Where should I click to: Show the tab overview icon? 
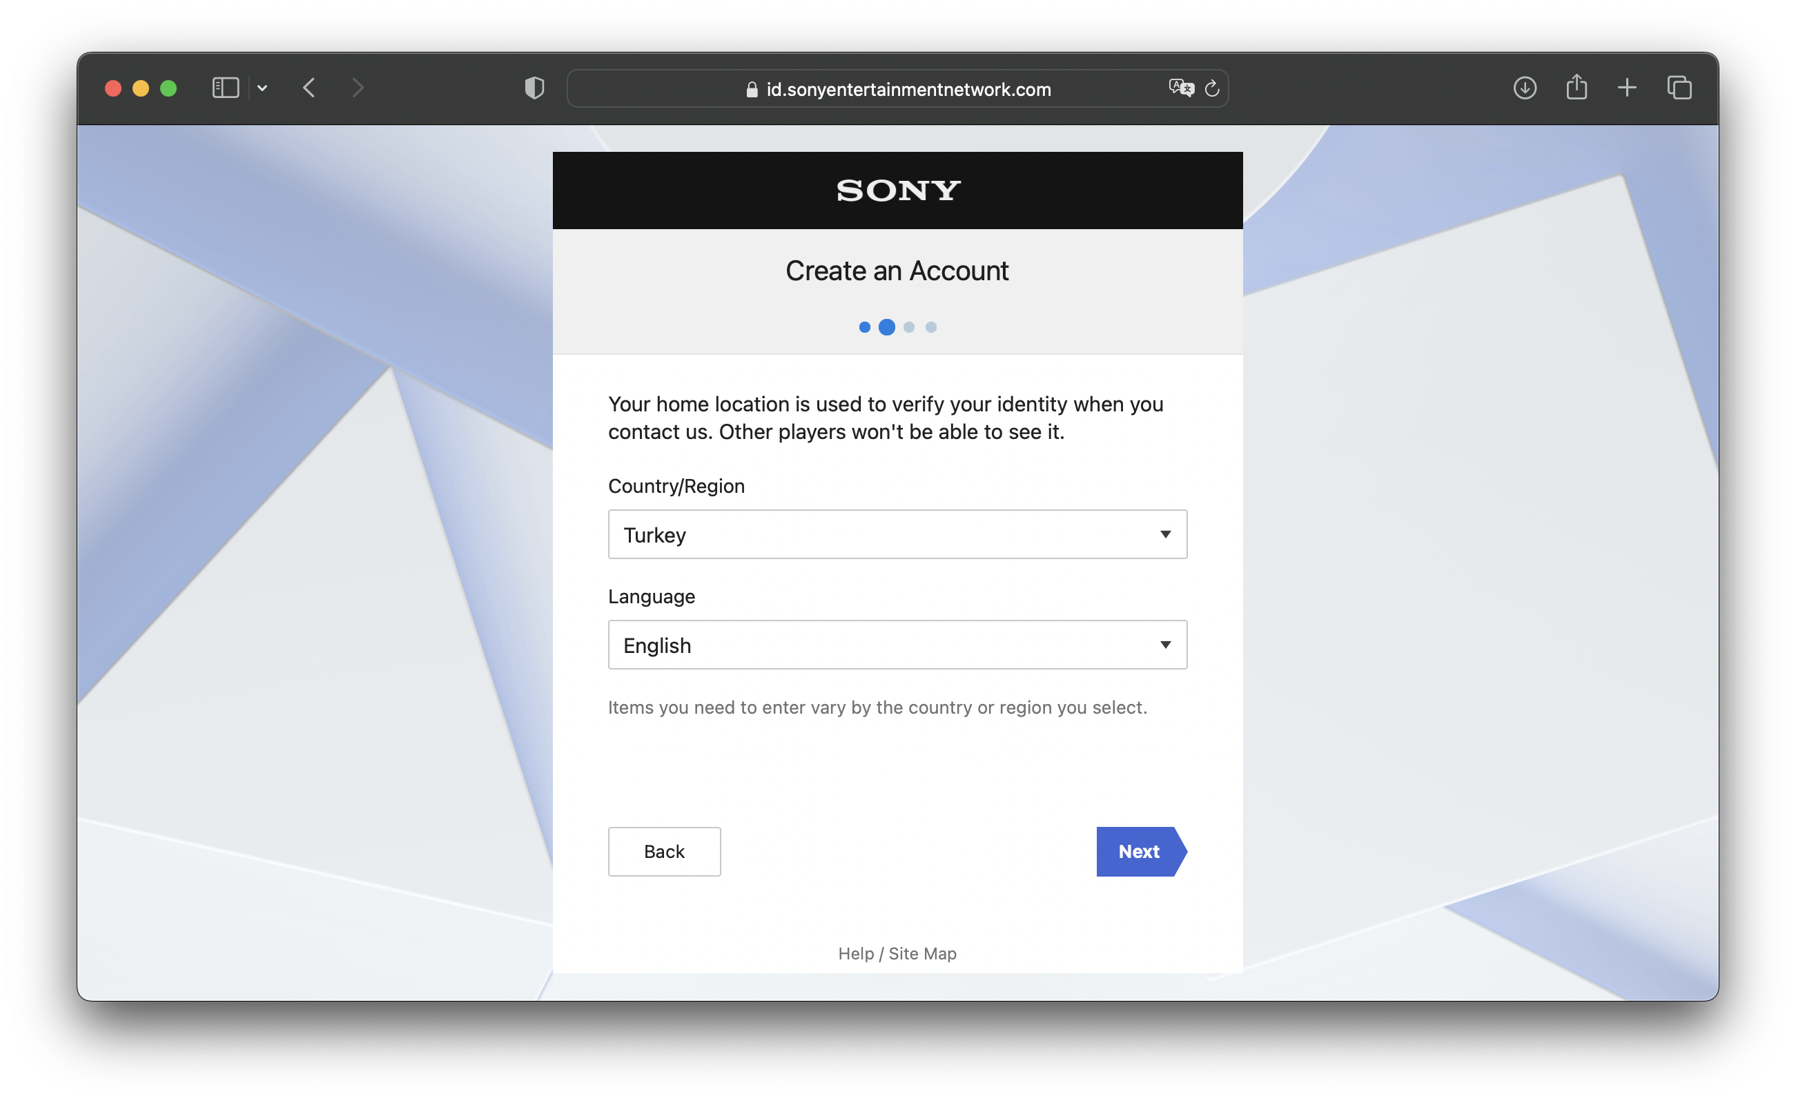(1679, 88)
